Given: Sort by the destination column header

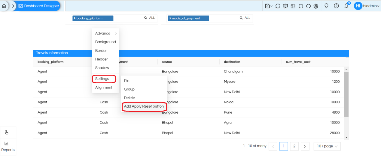Looking at the screenshot, I should 232,62.
